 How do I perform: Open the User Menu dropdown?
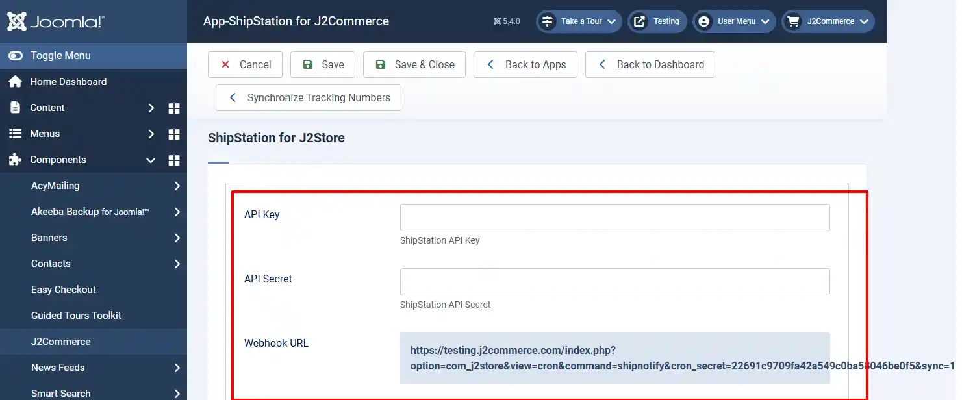pos(734,21)
